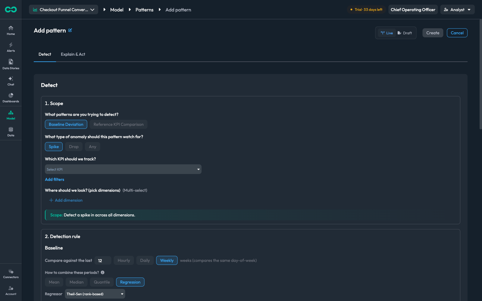Select Quantile combine method
The height and width of the screenshot is (301, 482).
[x=102, y=282]
